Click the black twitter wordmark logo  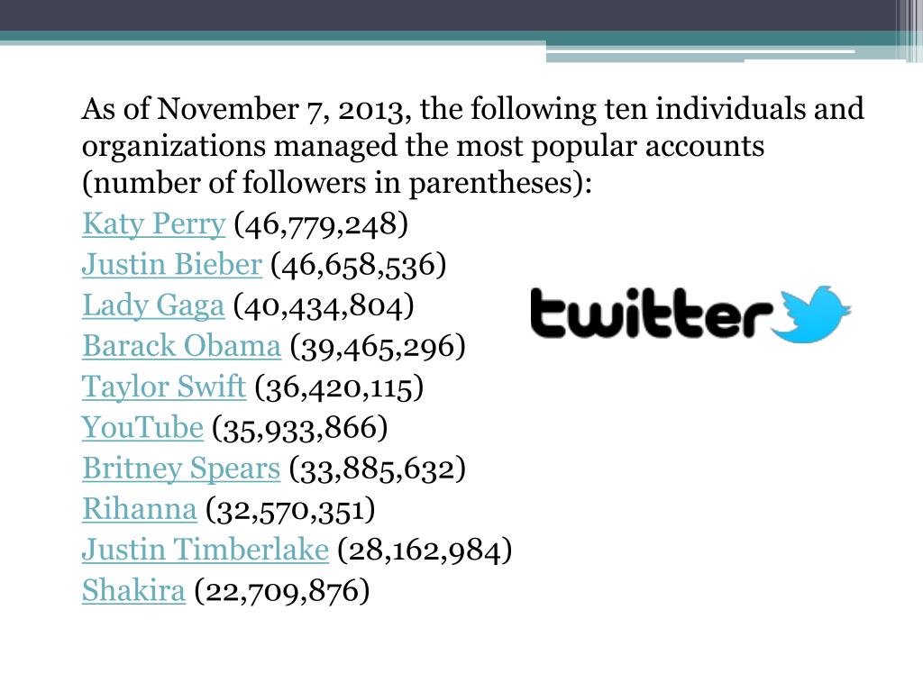651,313
